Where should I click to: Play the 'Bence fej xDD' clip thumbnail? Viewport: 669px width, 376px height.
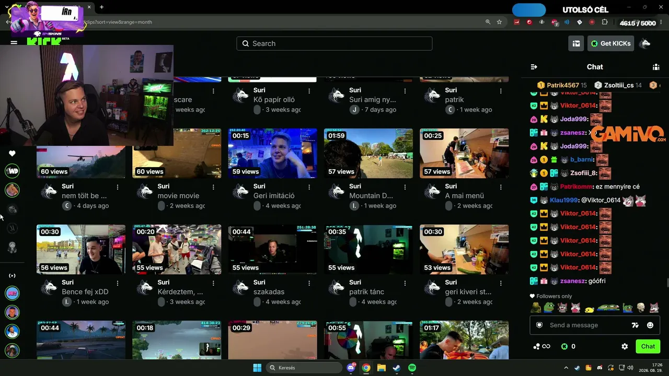[x=81, y=250]
